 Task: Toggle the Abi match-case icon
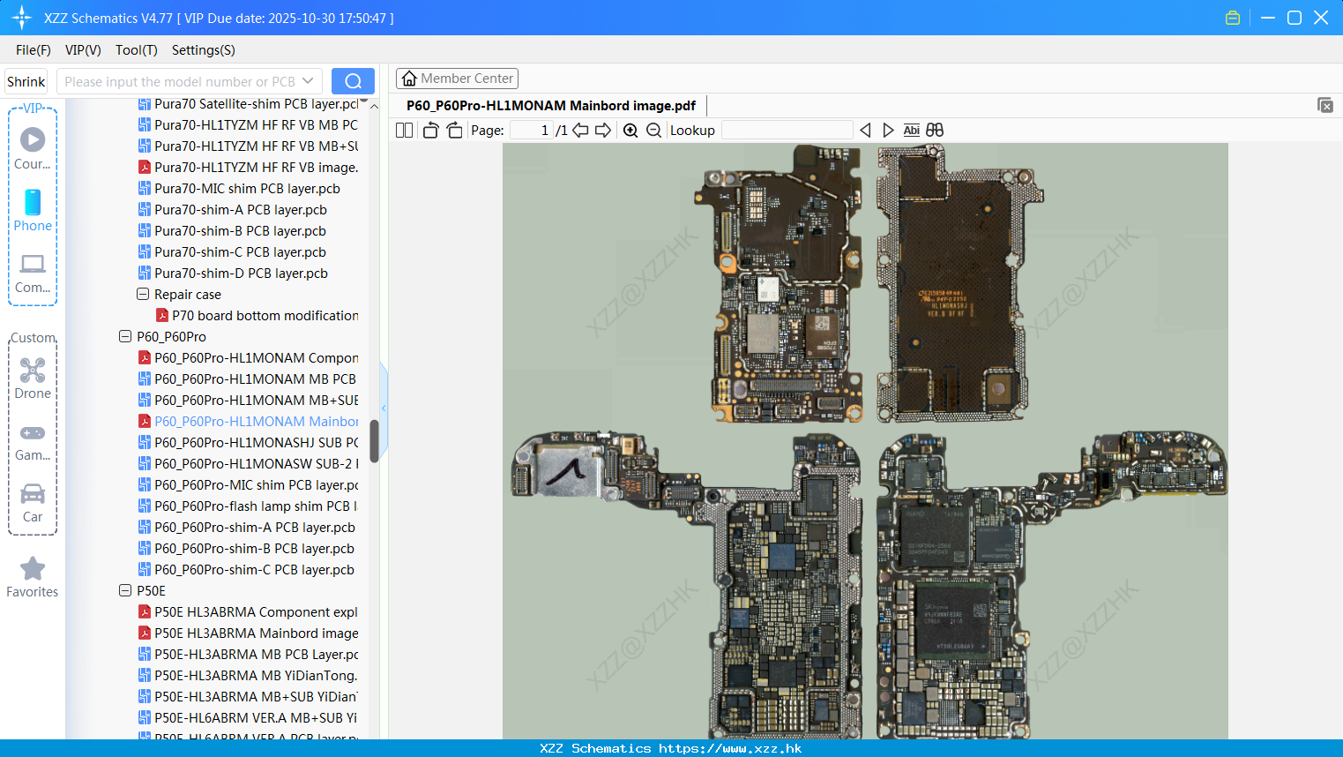pyautogui.click(x=912, y=130)
